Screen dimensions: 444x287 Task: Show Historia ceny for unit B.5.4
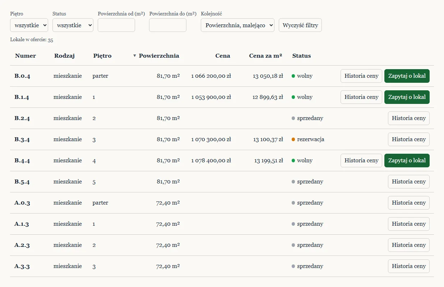(x=409, y=182)
